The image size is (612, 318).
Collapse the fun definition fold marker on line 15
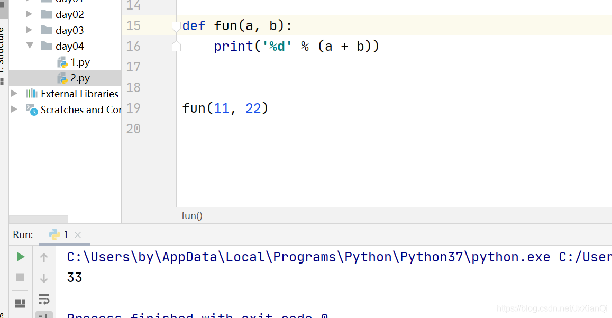point(176,26)
